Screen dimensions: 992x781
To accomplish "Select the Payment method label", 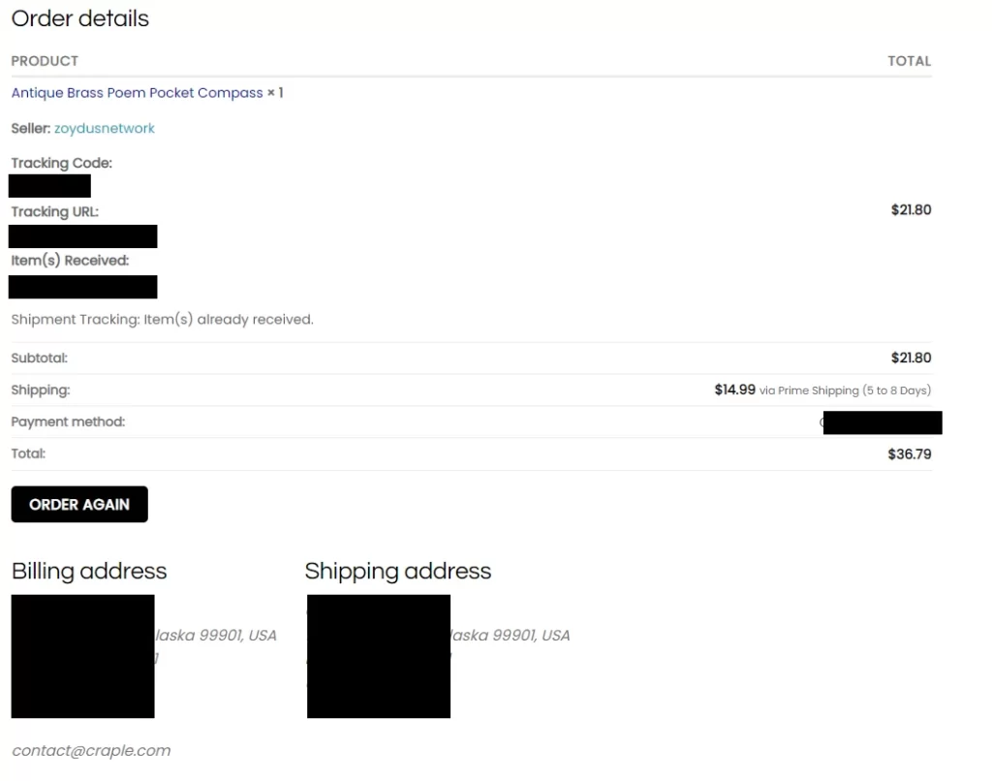I will 69,422.
